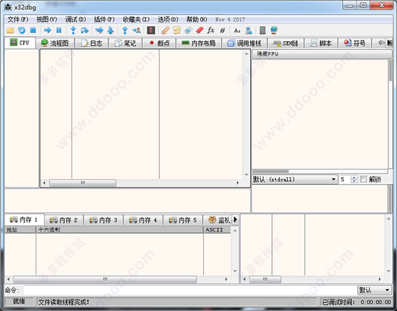Switch to the 断点 tab
The width and height of the screenshot is (397, 311).
click(159, 43)
